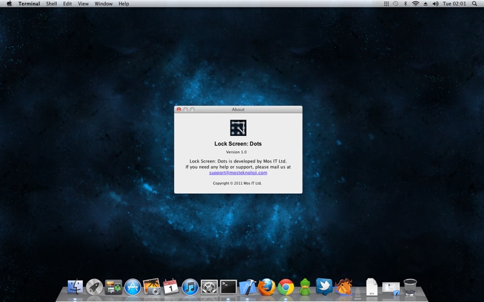Close the About window
The image size is (484, 302).
click(178, 109)
